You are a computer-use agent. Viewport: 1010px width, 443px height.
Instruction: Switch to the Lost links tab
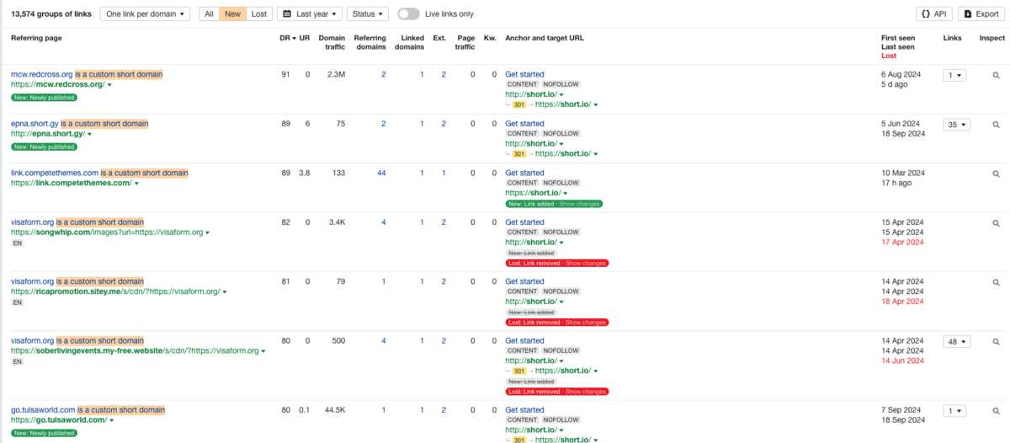point(259,14)
